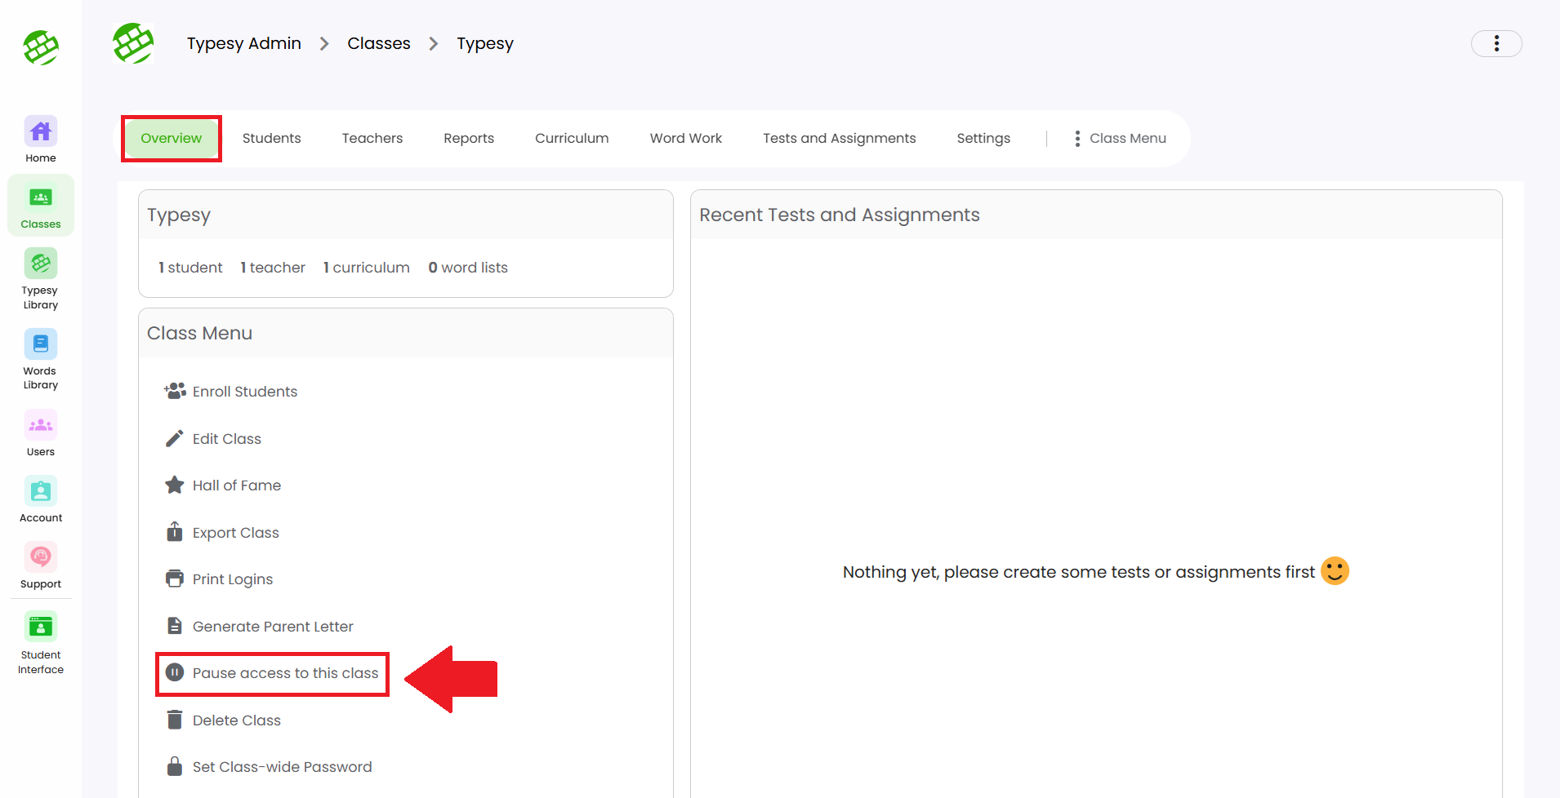Open the Words Library sidebar icon

click(40, 359)
